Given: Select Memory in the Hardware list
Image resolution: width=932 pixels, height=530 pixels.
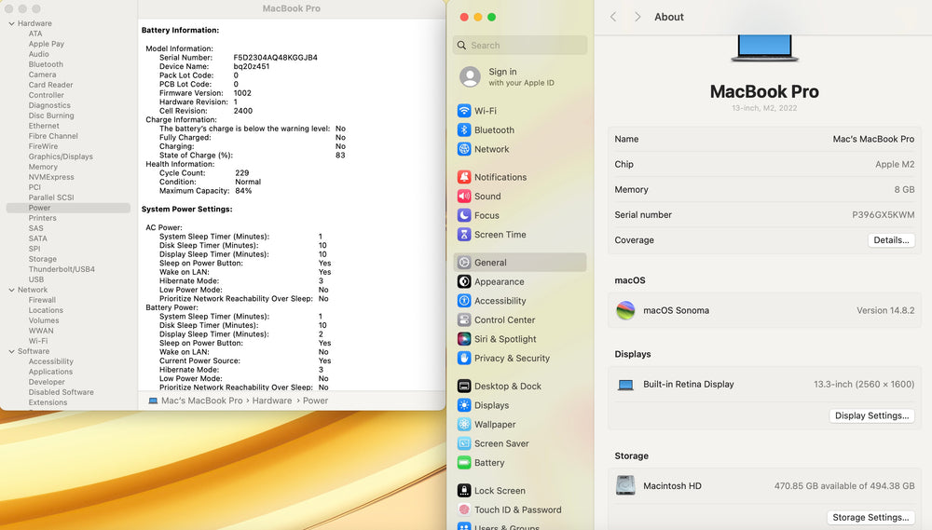Looking at the screenshot, I should [43, 167].
